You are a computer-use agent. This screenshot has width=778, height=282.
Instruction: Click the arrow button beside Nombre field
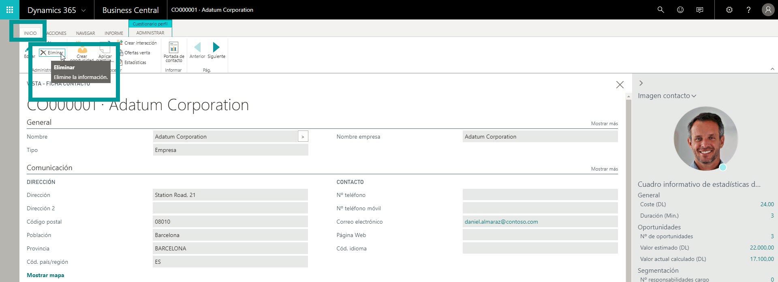303,137
